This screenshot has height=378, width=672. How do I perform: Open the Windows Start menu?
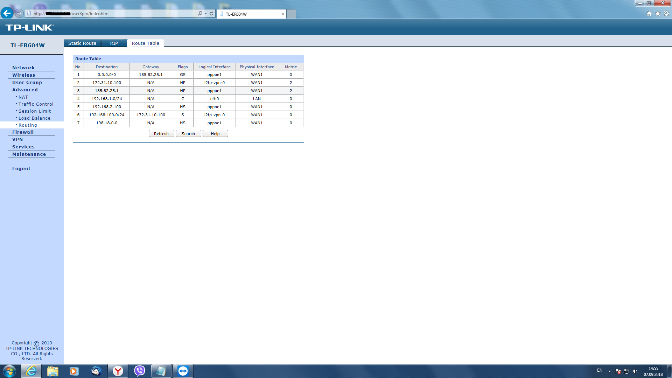(x=9, y=371)
